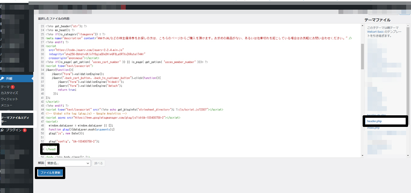Click the meta description line in editor
The image size is (411, 193).
click(199, 38)
